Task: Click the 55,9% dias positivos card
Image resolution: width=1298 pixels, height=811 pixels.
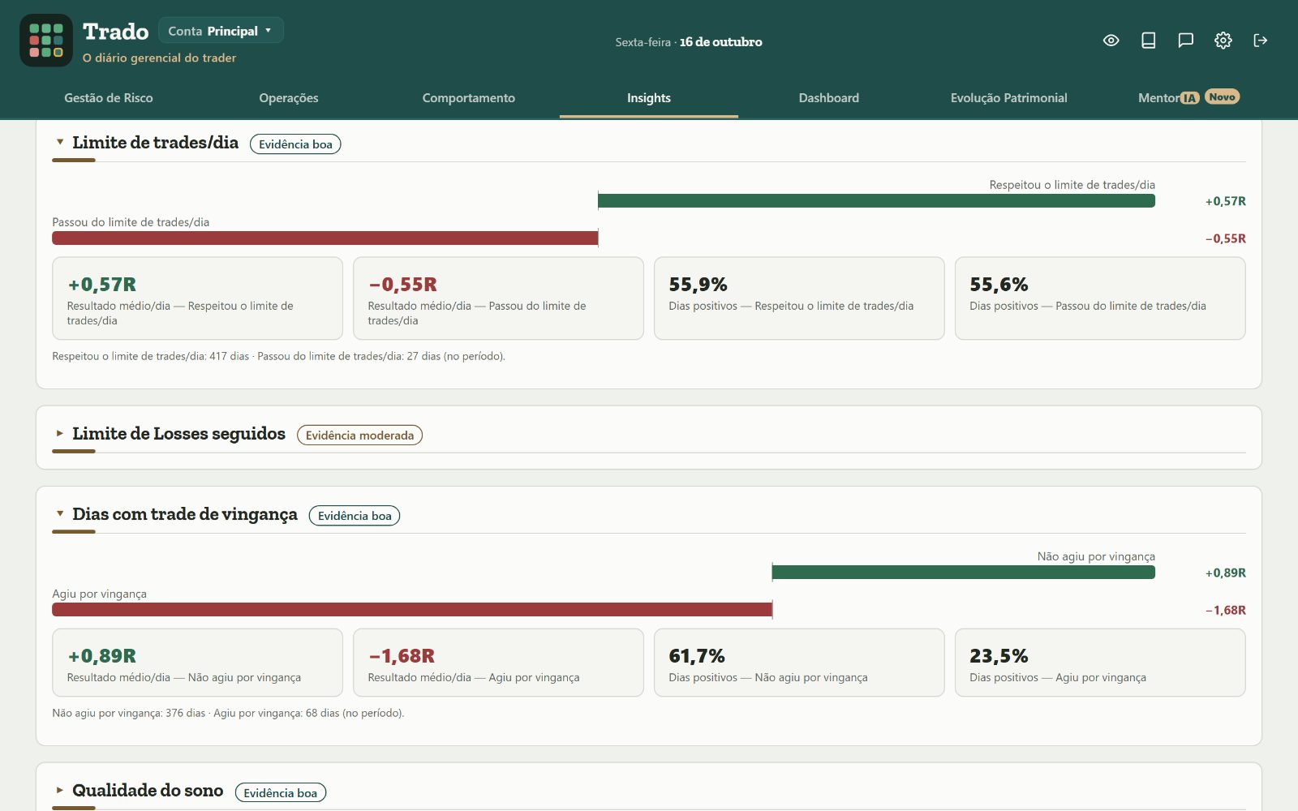Action: (x=799, y=298)
